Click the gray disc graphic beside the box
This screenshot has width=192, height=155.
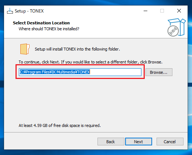pos(173,31)
